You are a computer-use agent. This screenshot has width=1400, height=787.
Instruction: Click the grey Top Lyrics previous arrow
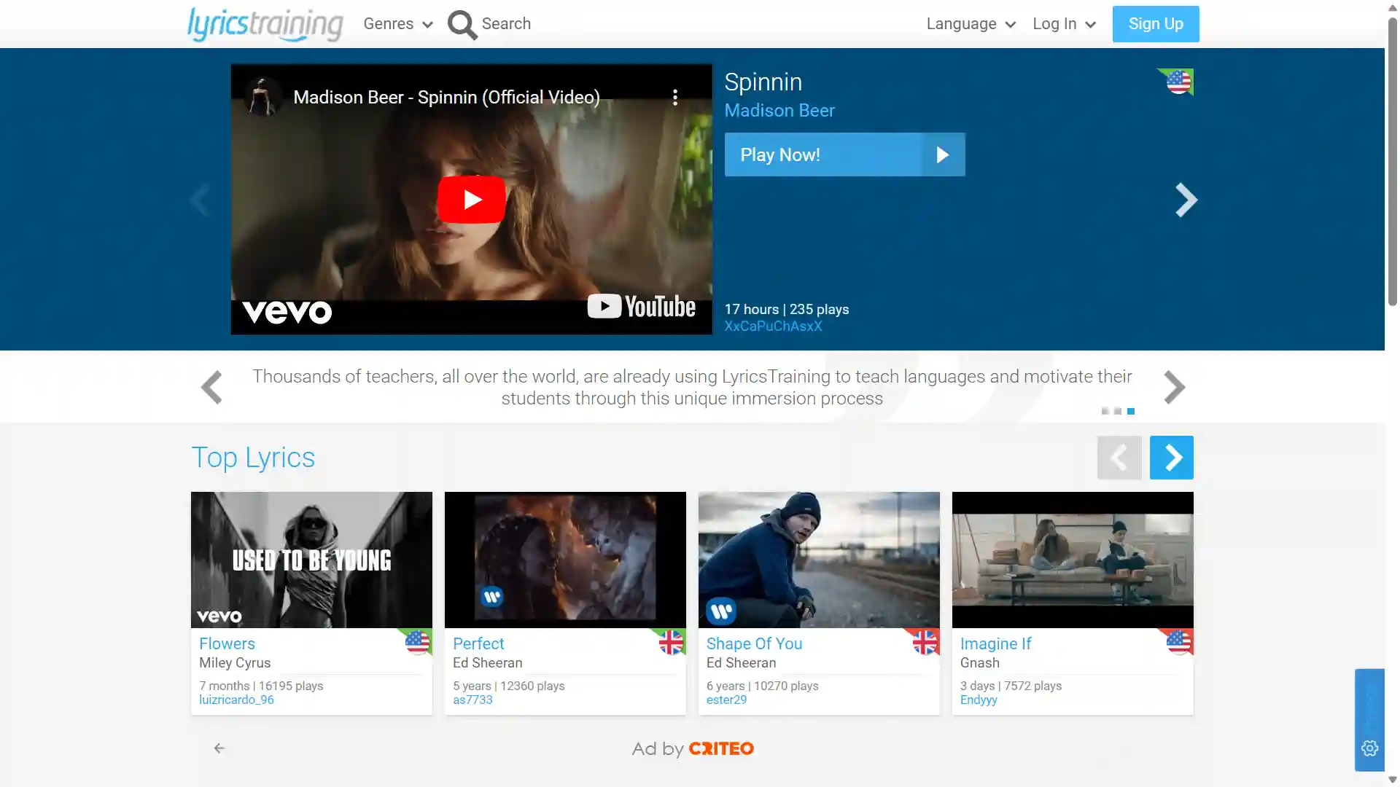[x=1119, y=458]
